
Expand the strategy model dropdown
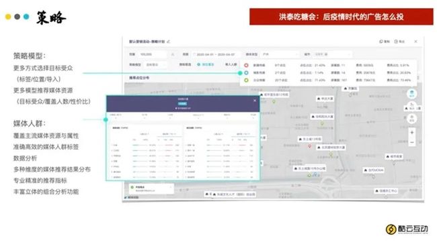point(156,64)
